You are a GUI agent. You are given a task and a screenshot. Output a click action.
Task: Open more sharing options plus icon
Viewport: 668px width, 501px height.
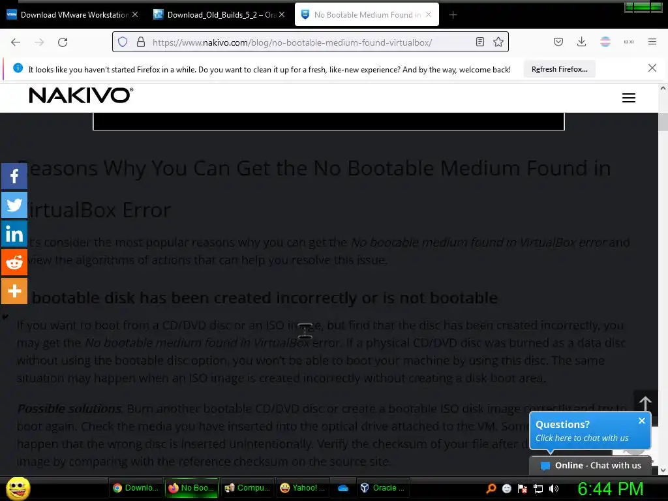pyautogui.click(x=14, y=291)
